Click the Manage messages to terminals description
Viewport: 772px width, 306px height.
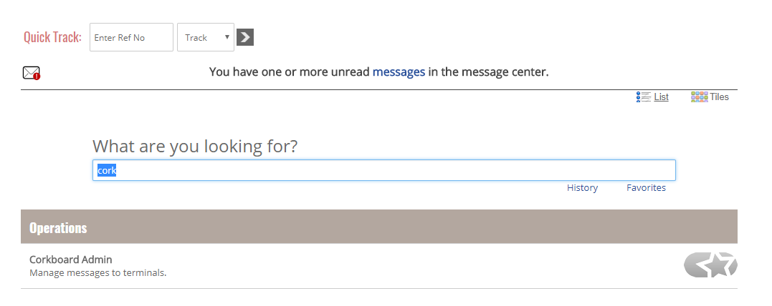[98, 272]
